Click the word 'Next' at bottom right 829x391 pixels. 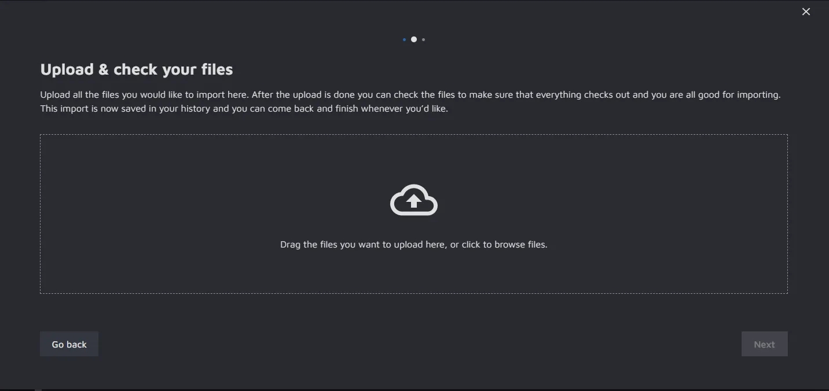764,345
